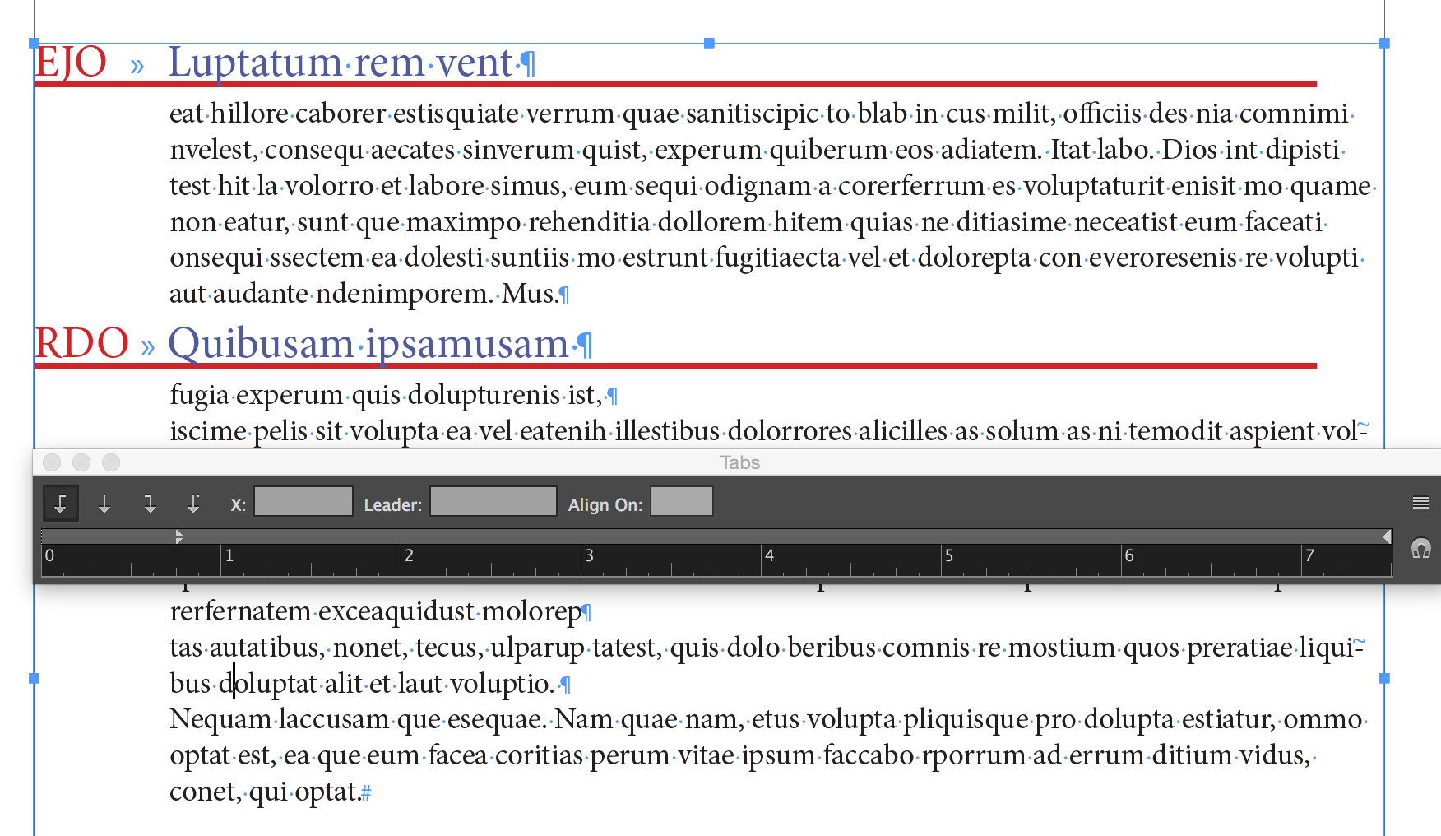Click the left indent marker on the ruler

[178, 536]
